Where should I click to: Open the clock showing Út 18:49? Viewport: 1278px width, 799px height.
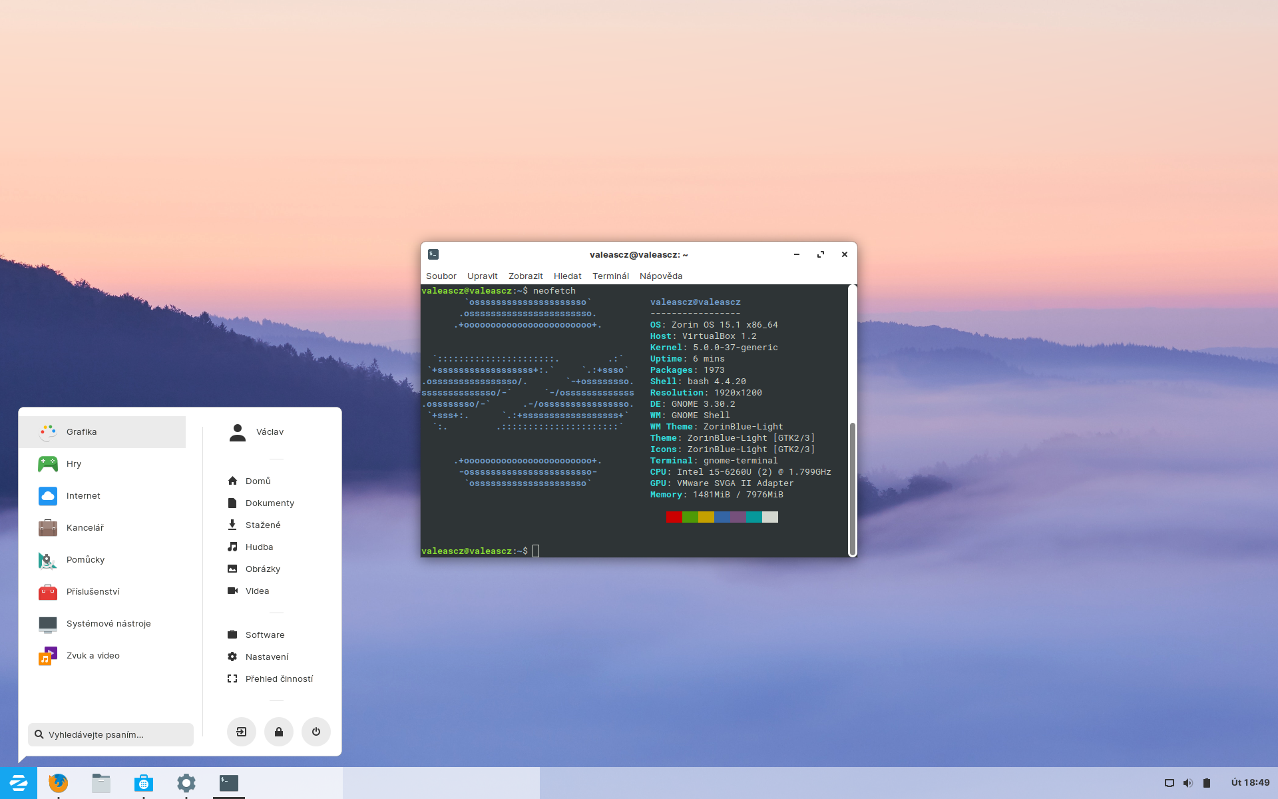[1251, 782]
